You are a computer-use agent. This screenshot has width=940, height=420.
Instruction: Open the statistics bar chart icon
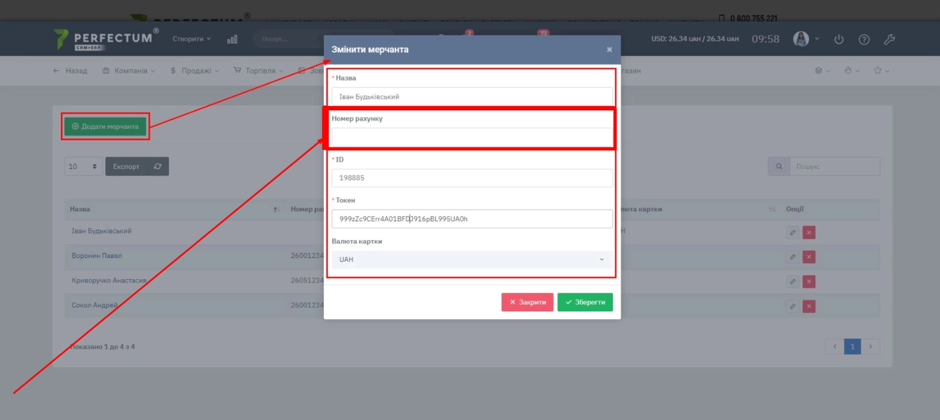pyautogui.click(x=232, y=39)
